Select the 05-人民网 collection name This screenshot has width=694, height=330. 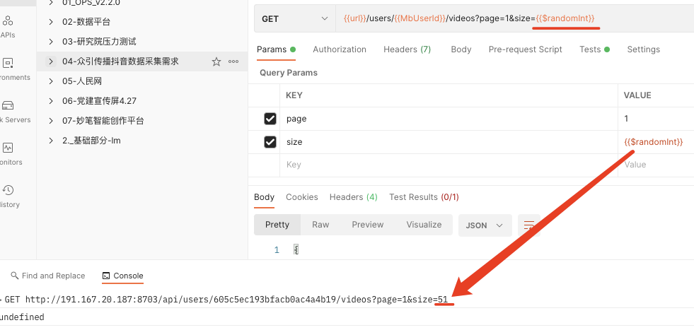[x=82, y=81]
